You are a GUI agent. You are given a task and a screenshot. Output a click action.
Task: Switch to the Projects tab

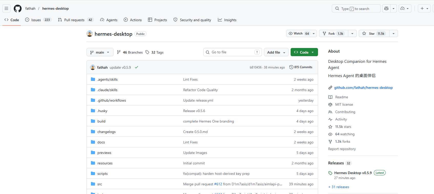point(157,20)
